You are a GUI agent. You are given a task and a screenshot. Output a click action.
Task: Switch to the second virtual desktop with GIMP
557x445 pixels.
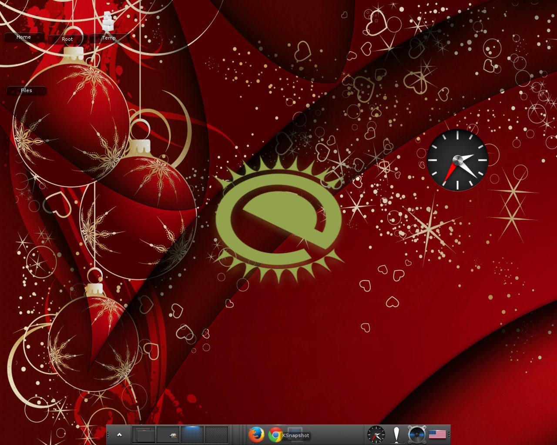168,435
